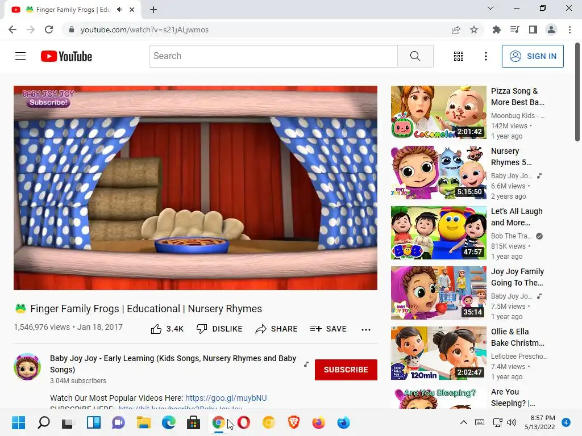The image size is (582, 436).
Task: Focus the YouTube search field
Action: (273, 56)
